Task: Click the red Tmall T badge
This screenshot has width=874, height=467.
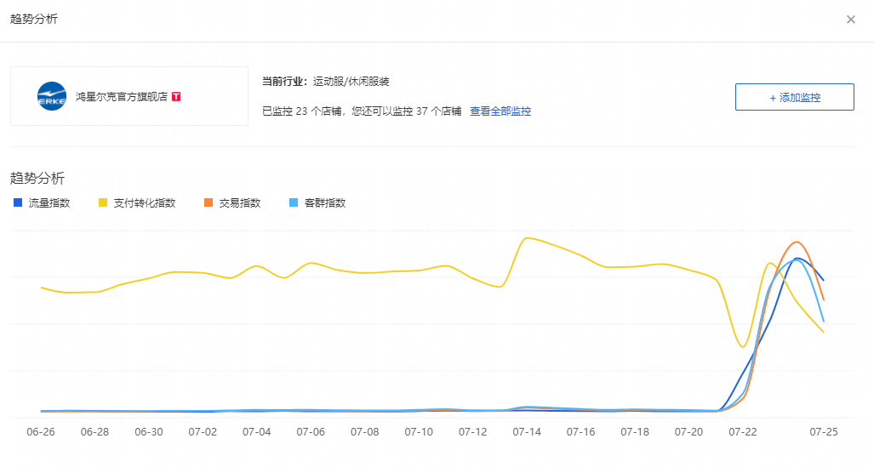Action: click(x=176, y=97)
